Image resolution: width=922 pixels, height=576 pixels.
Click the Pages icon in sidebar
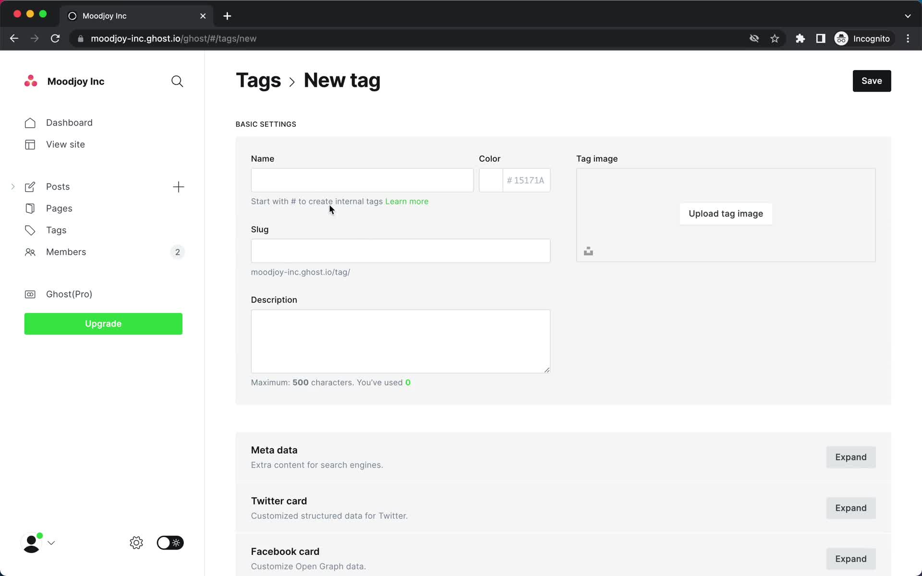click(x=31, y=208)
